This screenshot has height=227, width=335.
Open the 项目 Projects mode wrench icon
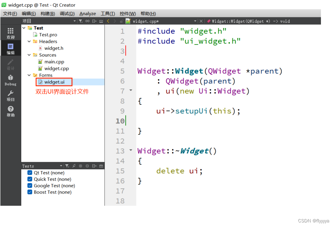click(x=11, y=96)
